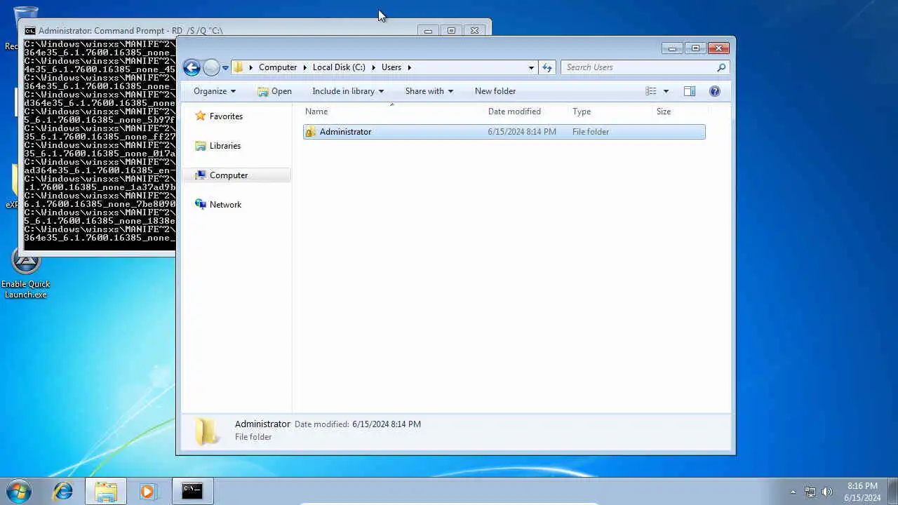Select the Administrator folder icon

(311, 132)
